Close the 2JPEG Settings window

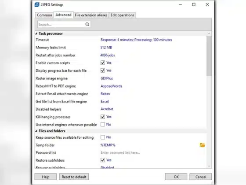tap(207, 4)
